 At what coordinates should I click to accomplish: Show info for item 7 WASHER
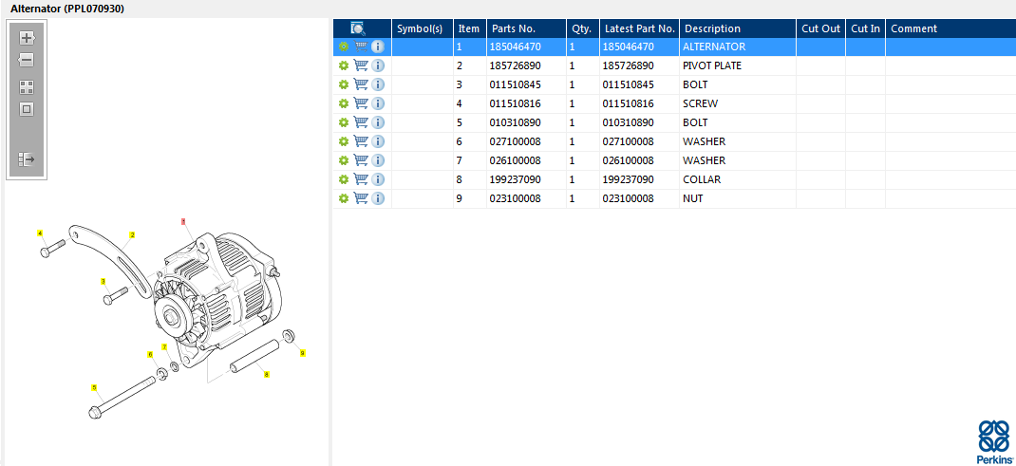point(379,159)
